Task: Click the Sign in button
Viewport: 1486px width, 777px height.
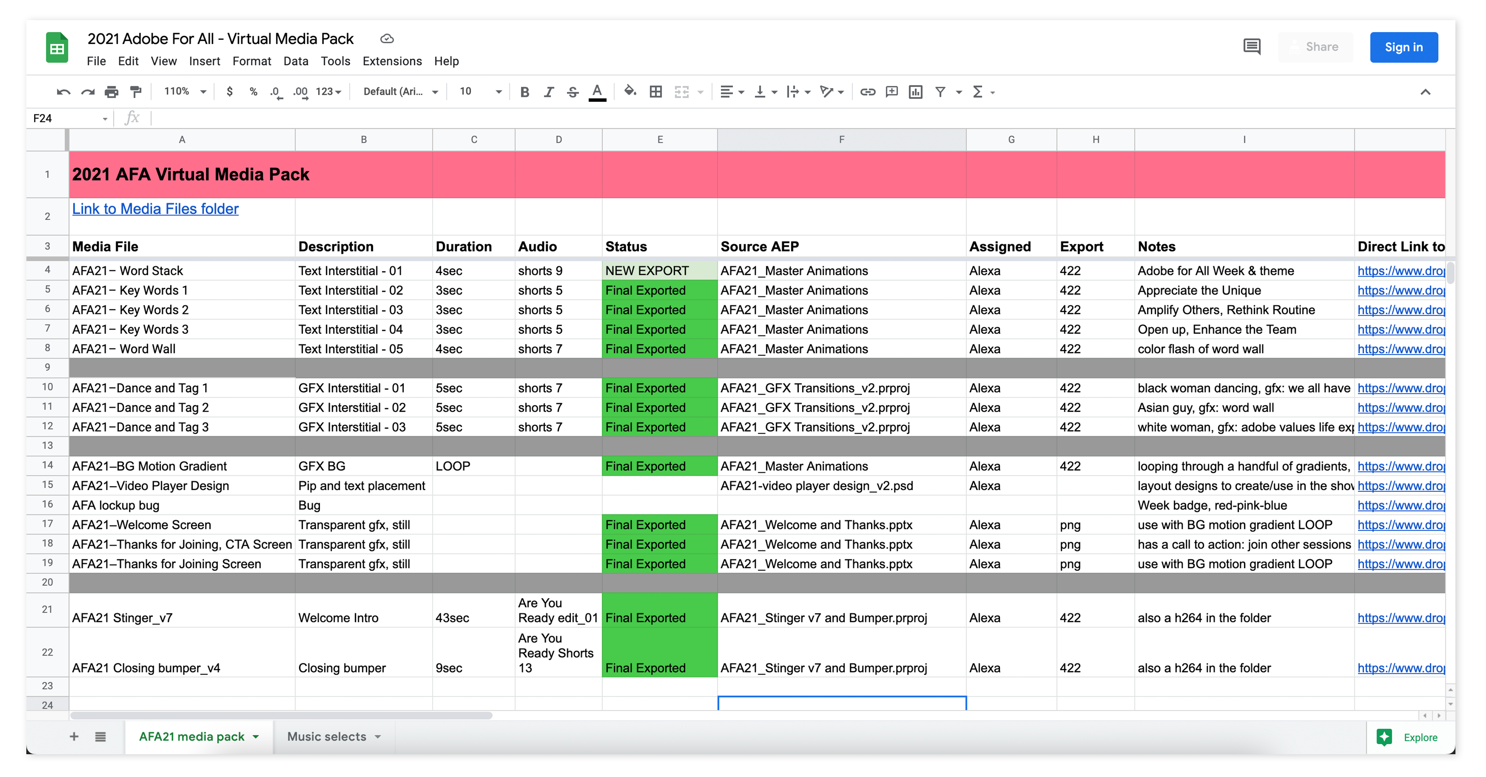Action: click(x=1404, y=47)
